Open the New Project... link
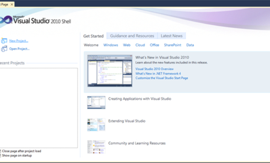The image size is (270, 163). [x=19, y=41]
